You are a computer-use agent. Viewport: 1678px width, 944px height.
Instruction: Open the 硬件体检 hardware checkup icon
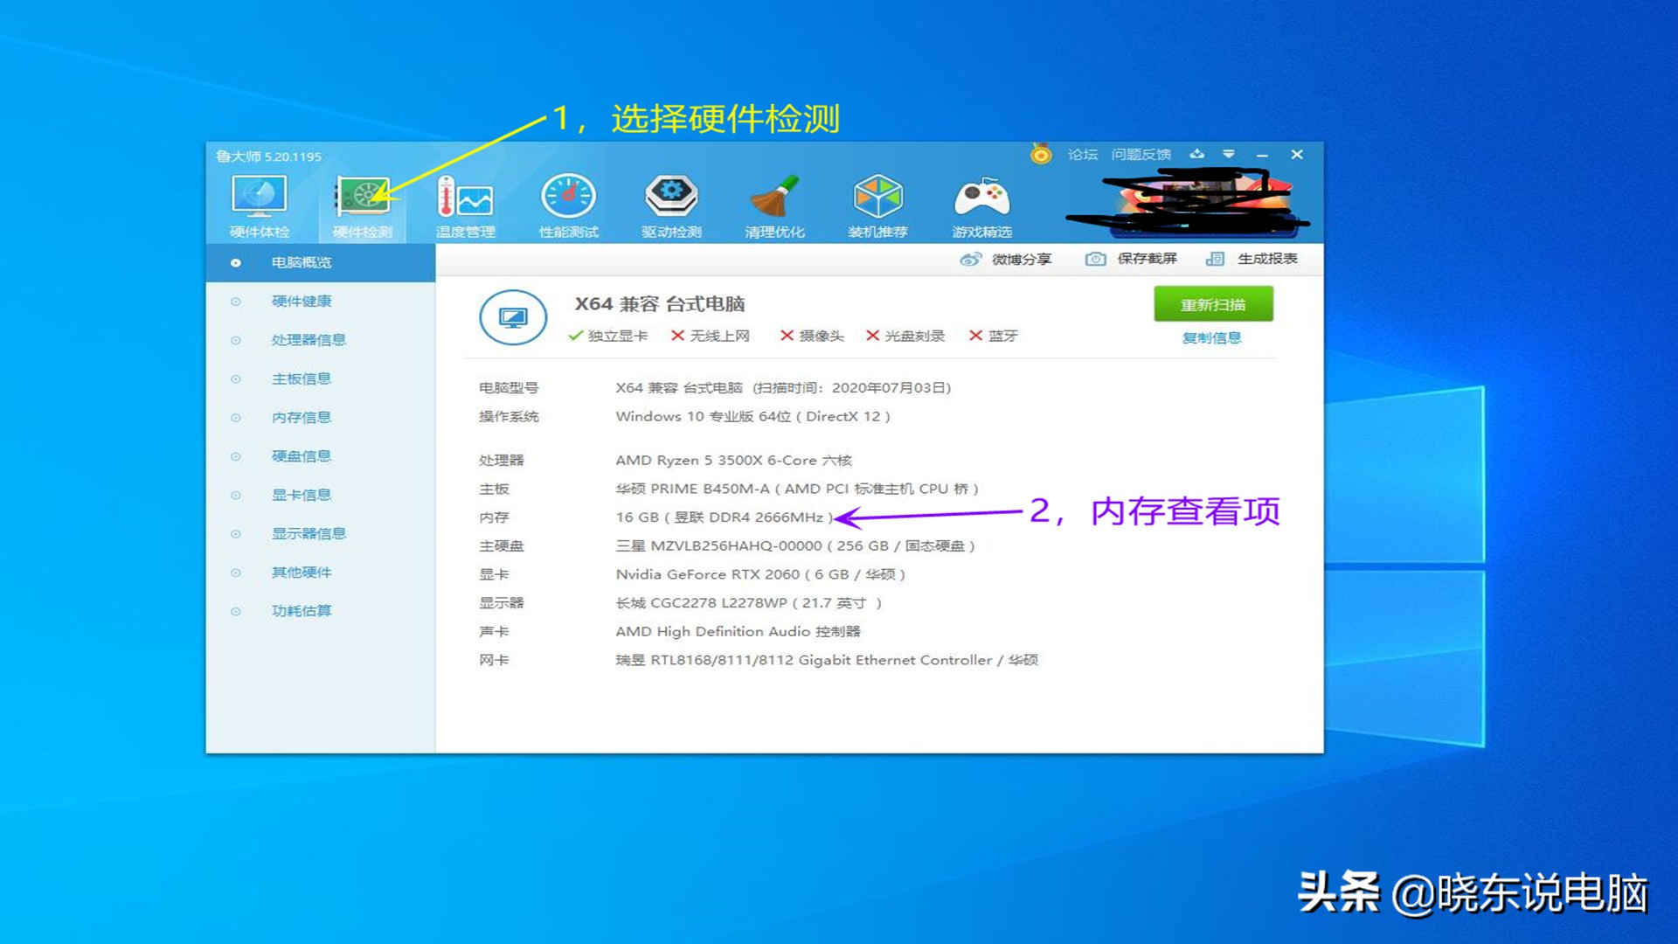tap(259, 203)
